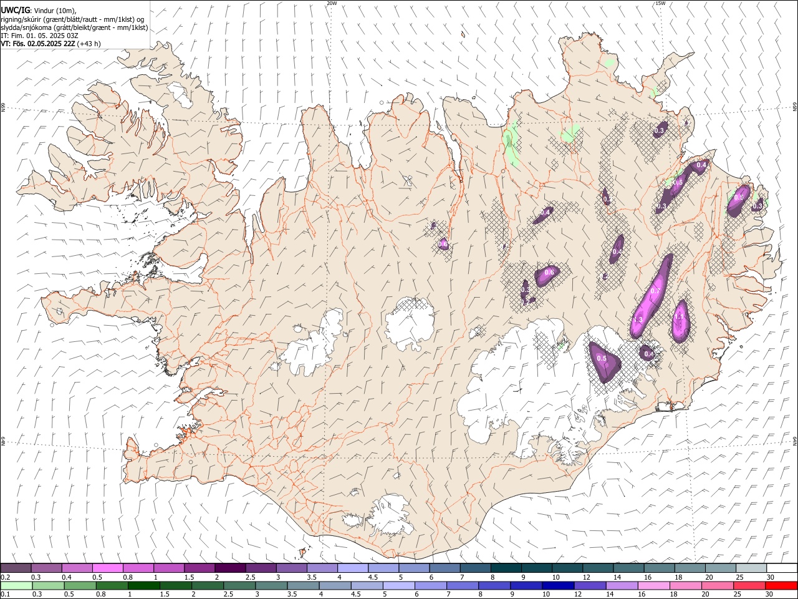Click the 'slydda/snjókoma' legend description line
Screen dimensions: 798x599
click(x=74, y=27)
